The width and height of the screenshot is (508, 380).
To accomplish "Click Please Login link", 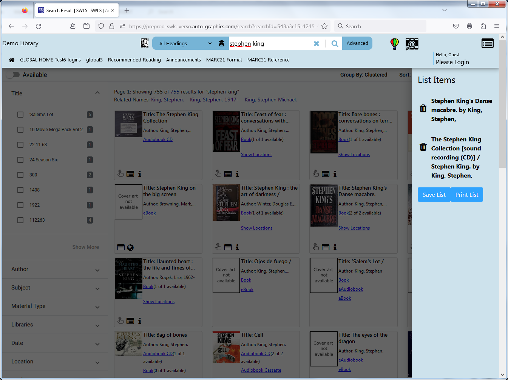I will [x=452, y=62].
